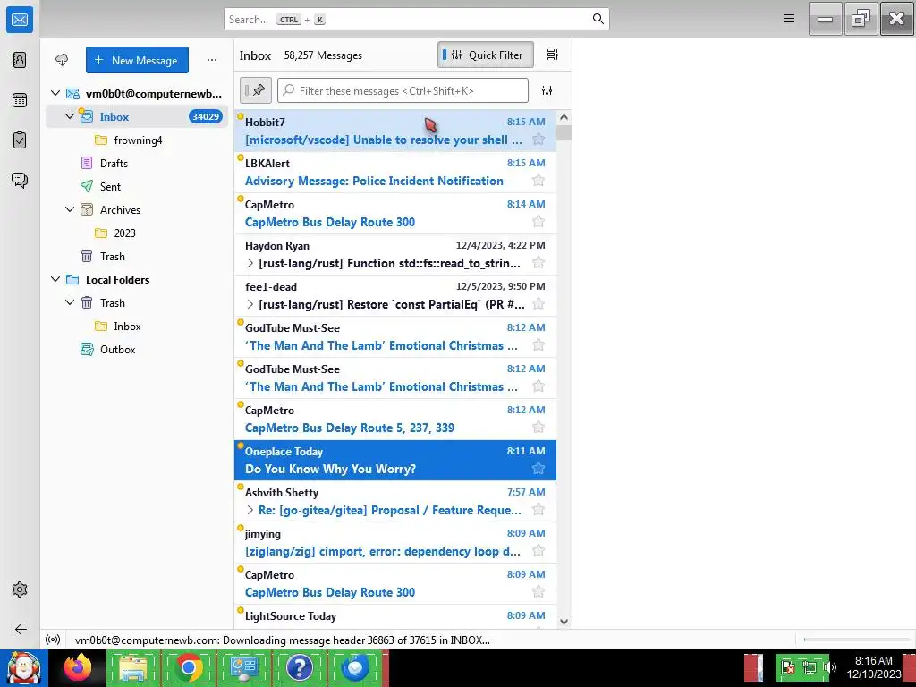Click the global Search field
Image resolution: width=916 pixels, height=687 pixels.
(x=417, y=20)
